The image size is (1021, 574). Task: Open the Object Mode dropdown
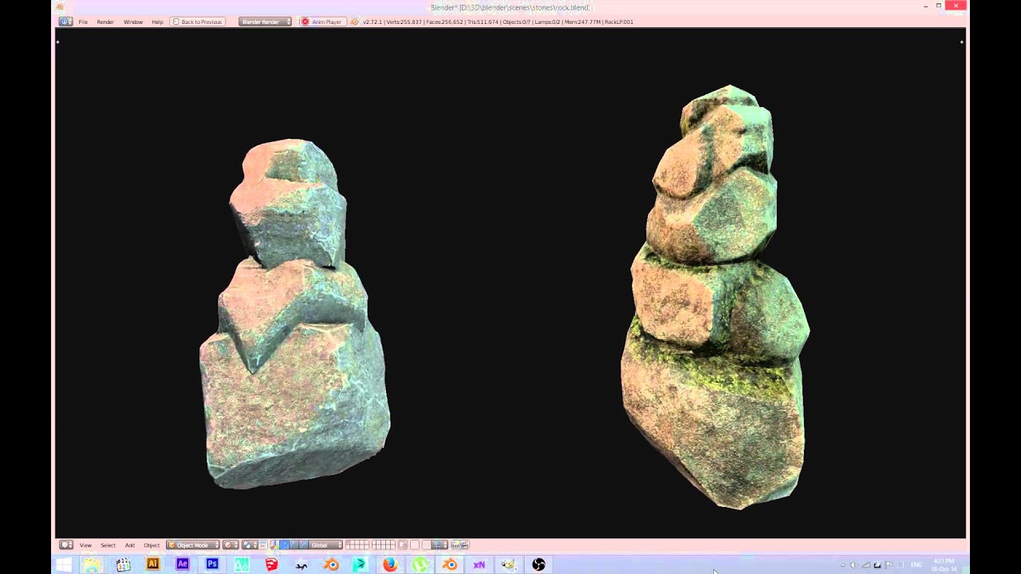[x=192, y=545]
